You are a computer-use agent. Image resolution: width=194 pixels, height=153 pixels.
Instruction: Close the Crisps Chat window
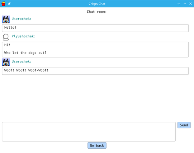point(190,4)
